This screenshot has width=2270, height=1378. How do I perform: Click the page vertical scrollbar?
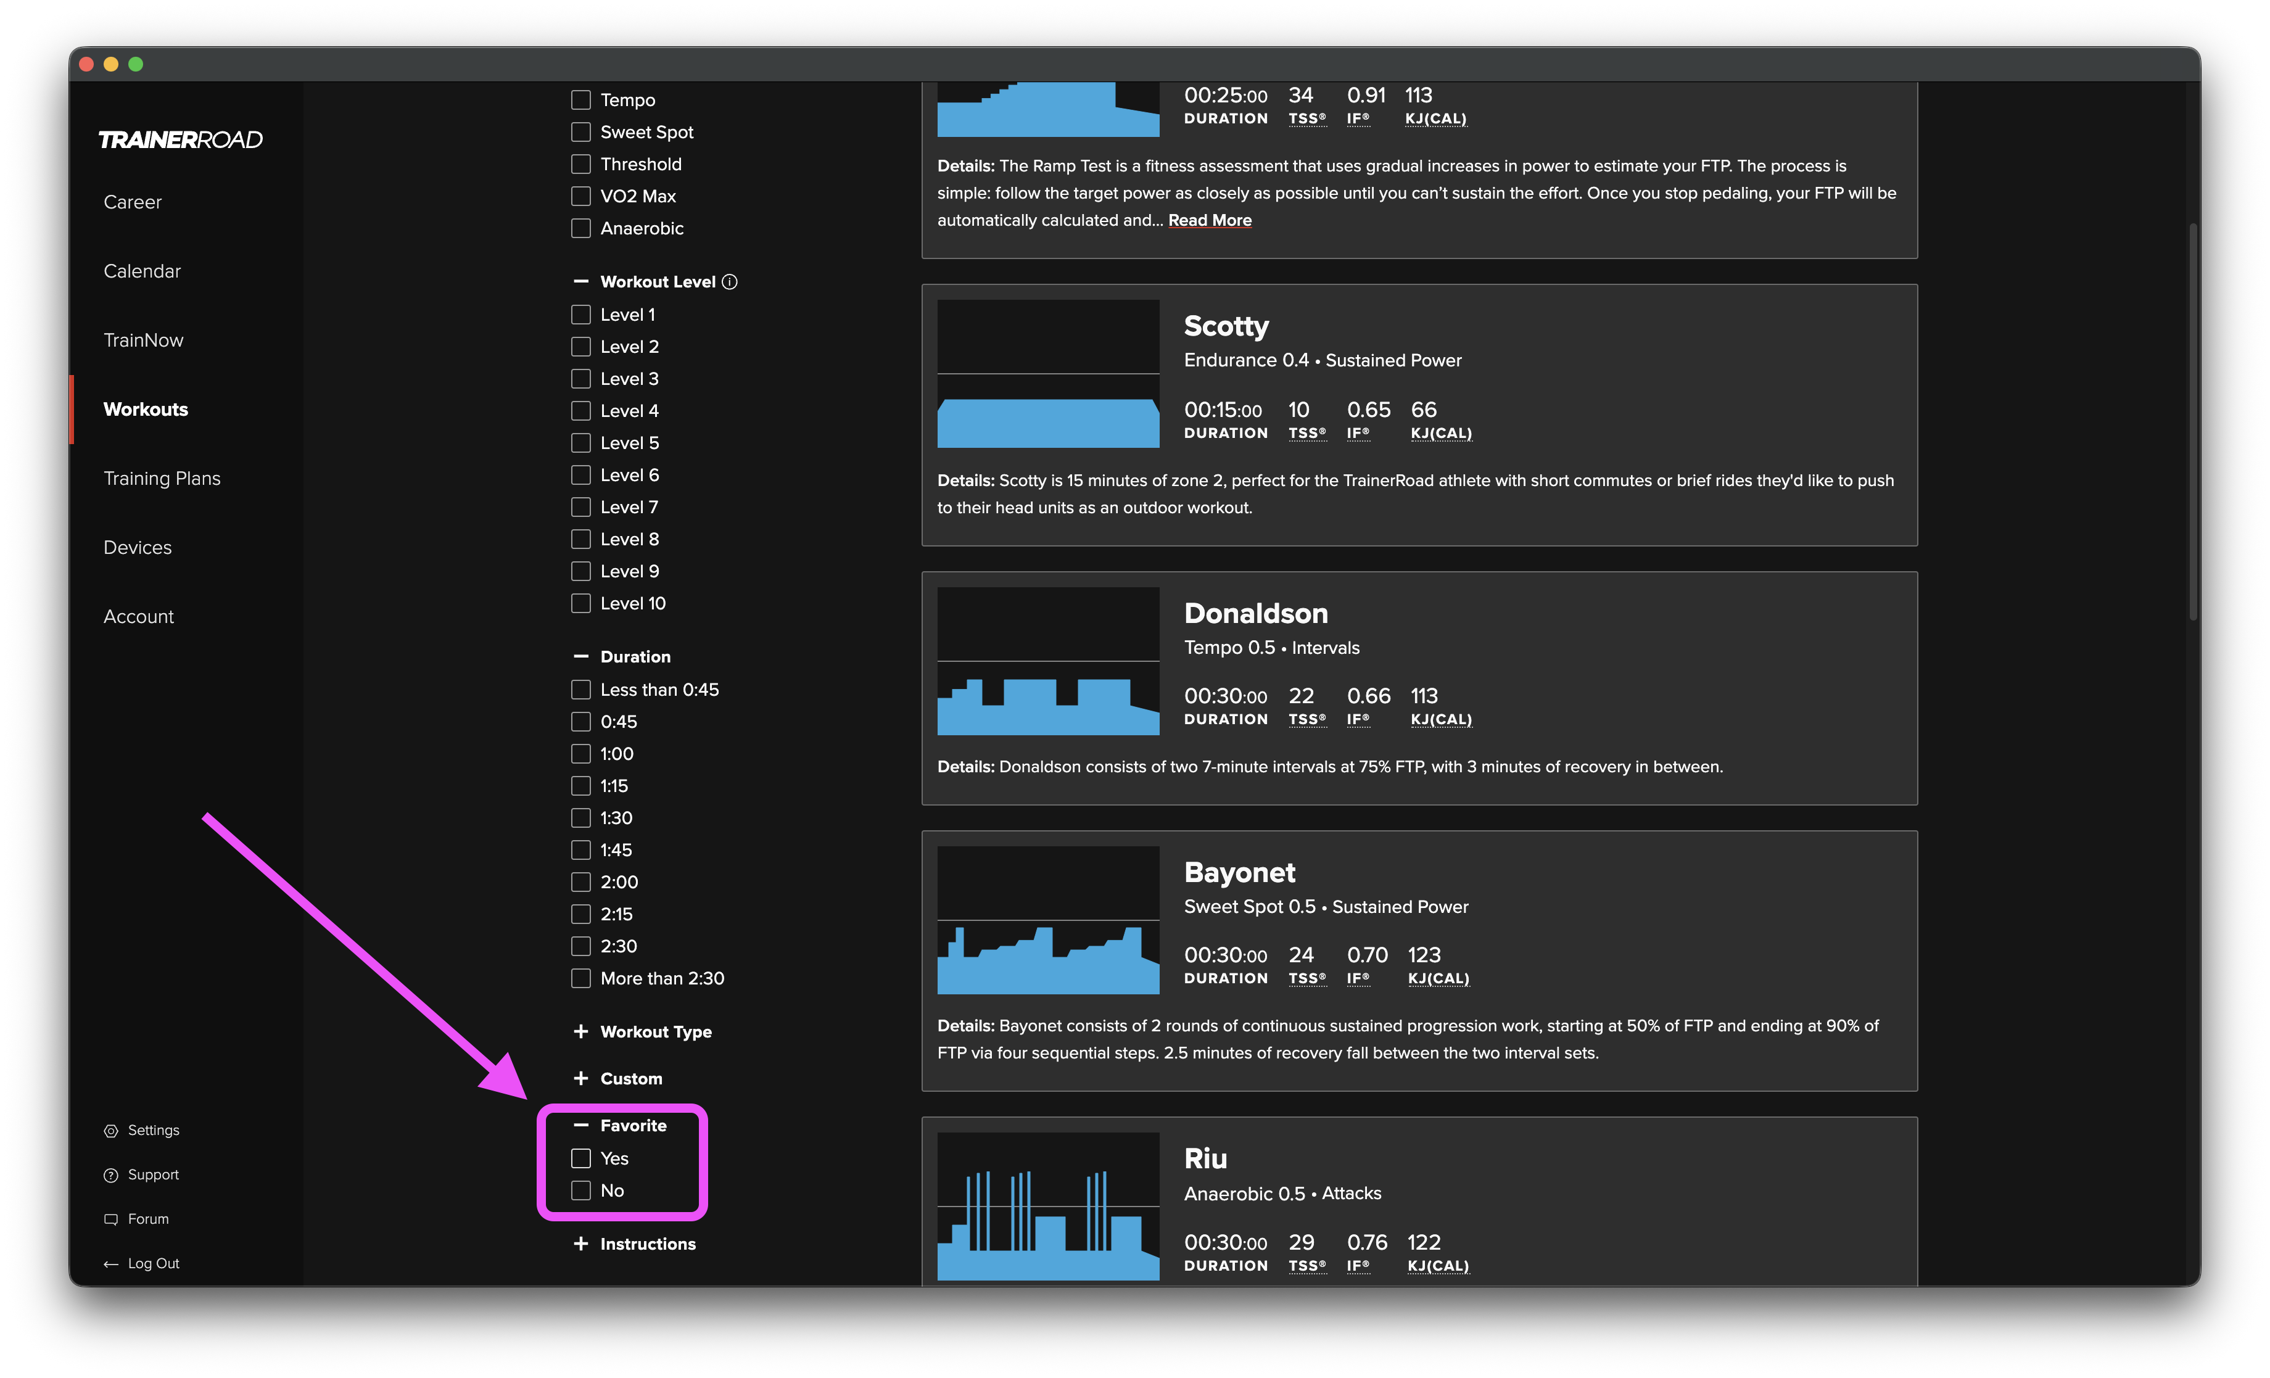2194,422
